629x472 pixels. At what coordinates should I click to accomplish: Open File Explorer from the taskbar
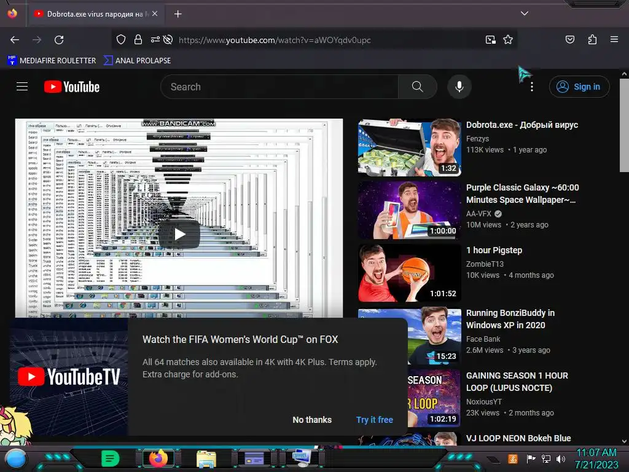[206, 458]
